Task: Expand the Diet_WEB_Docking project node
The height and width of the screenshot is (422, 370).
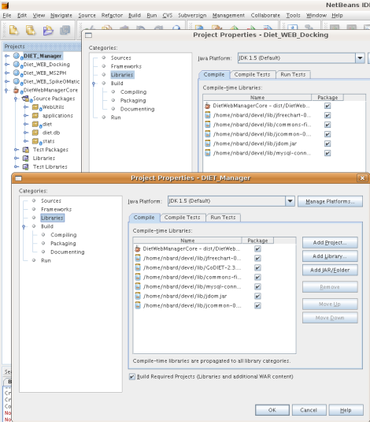Action: click(7, 65)
